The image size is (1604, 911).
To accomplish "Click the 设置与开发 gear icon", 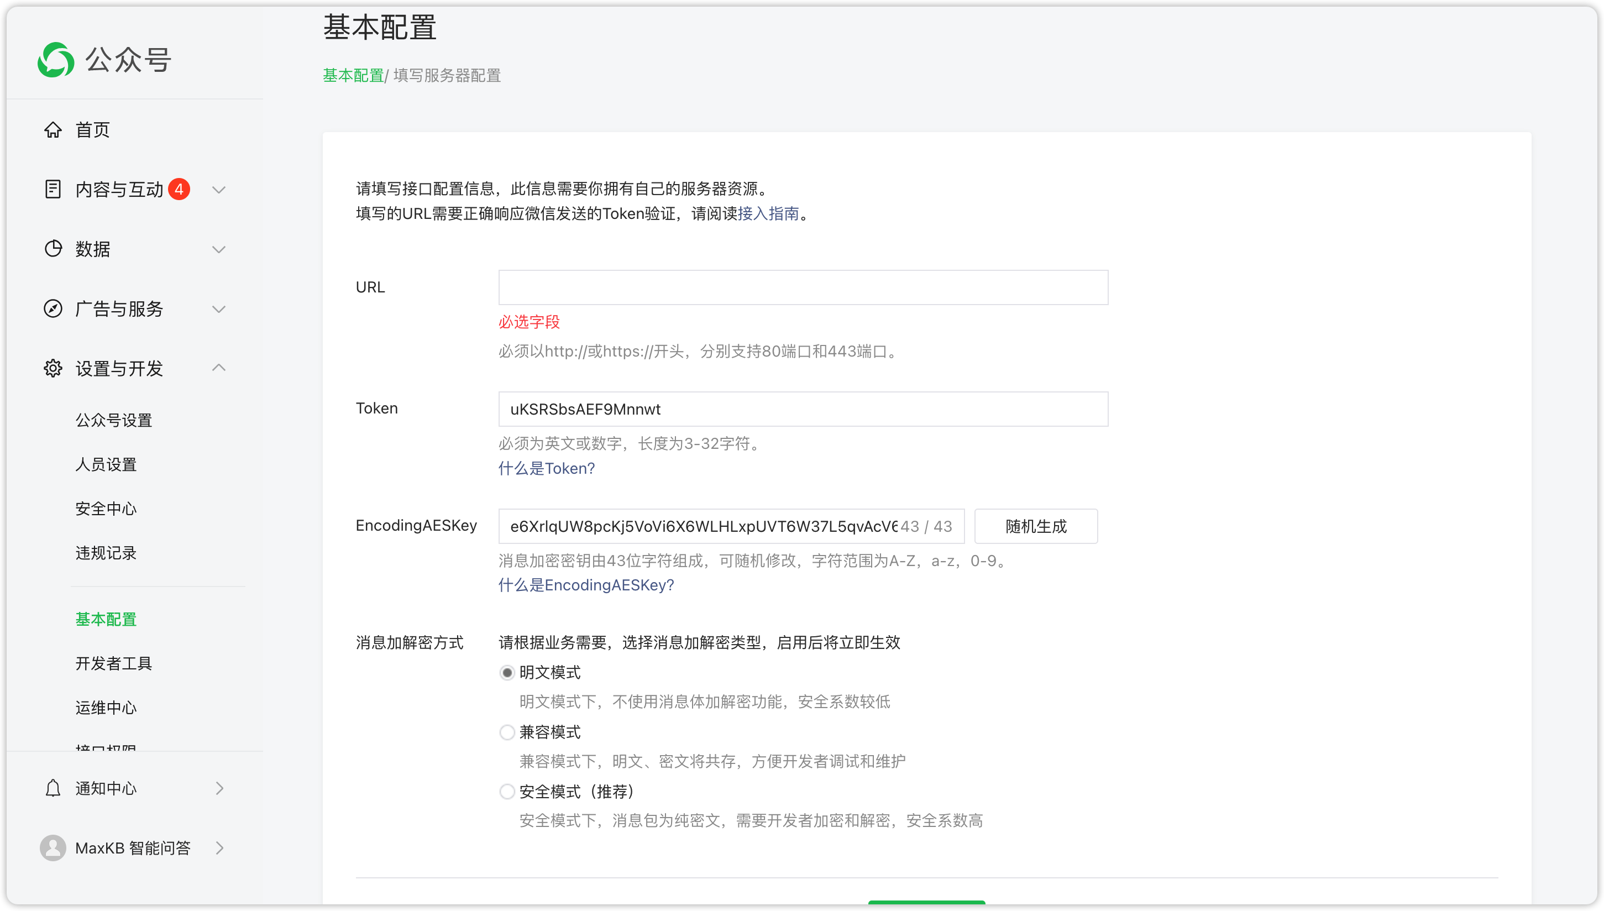I will click(x=53, y=369).
